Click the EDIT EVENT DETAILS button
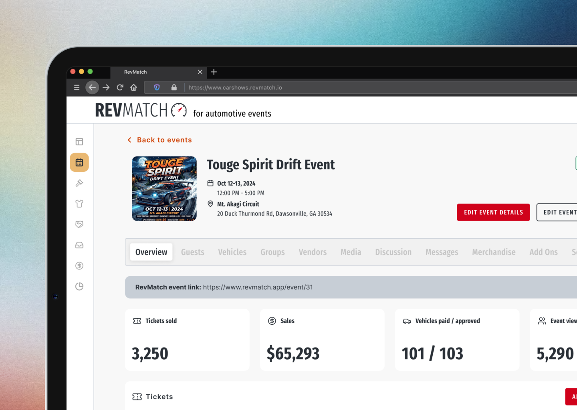This screenshot has height=410, width=577. click(x=493, y=212)
